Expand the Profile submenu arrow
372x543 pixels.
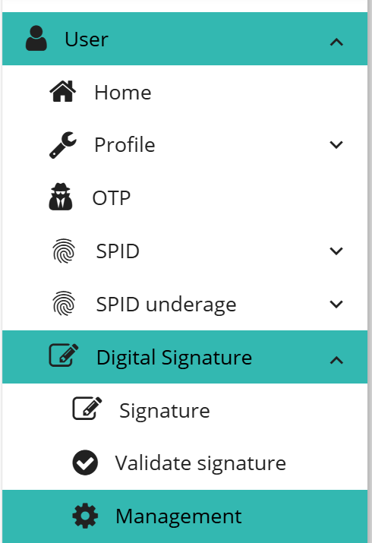coord(336,144)
